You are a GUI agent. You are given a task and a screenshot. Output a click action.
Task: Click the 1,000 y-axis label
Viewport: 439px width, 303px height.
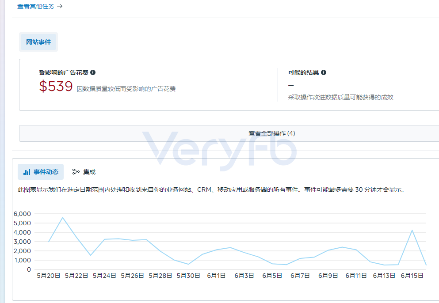tap(22, 260)
